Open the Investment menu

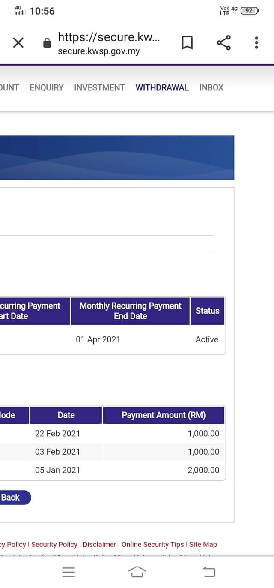pos(99,87)
